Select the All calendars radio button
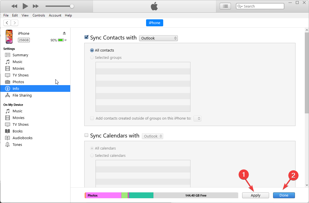 point(92,148)
